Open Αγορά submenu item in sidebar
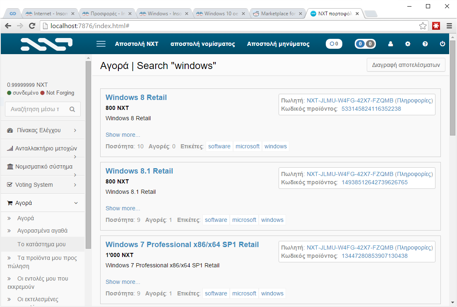Image resolution: width=457 pixels, height=307 pixels. point(26,218)
